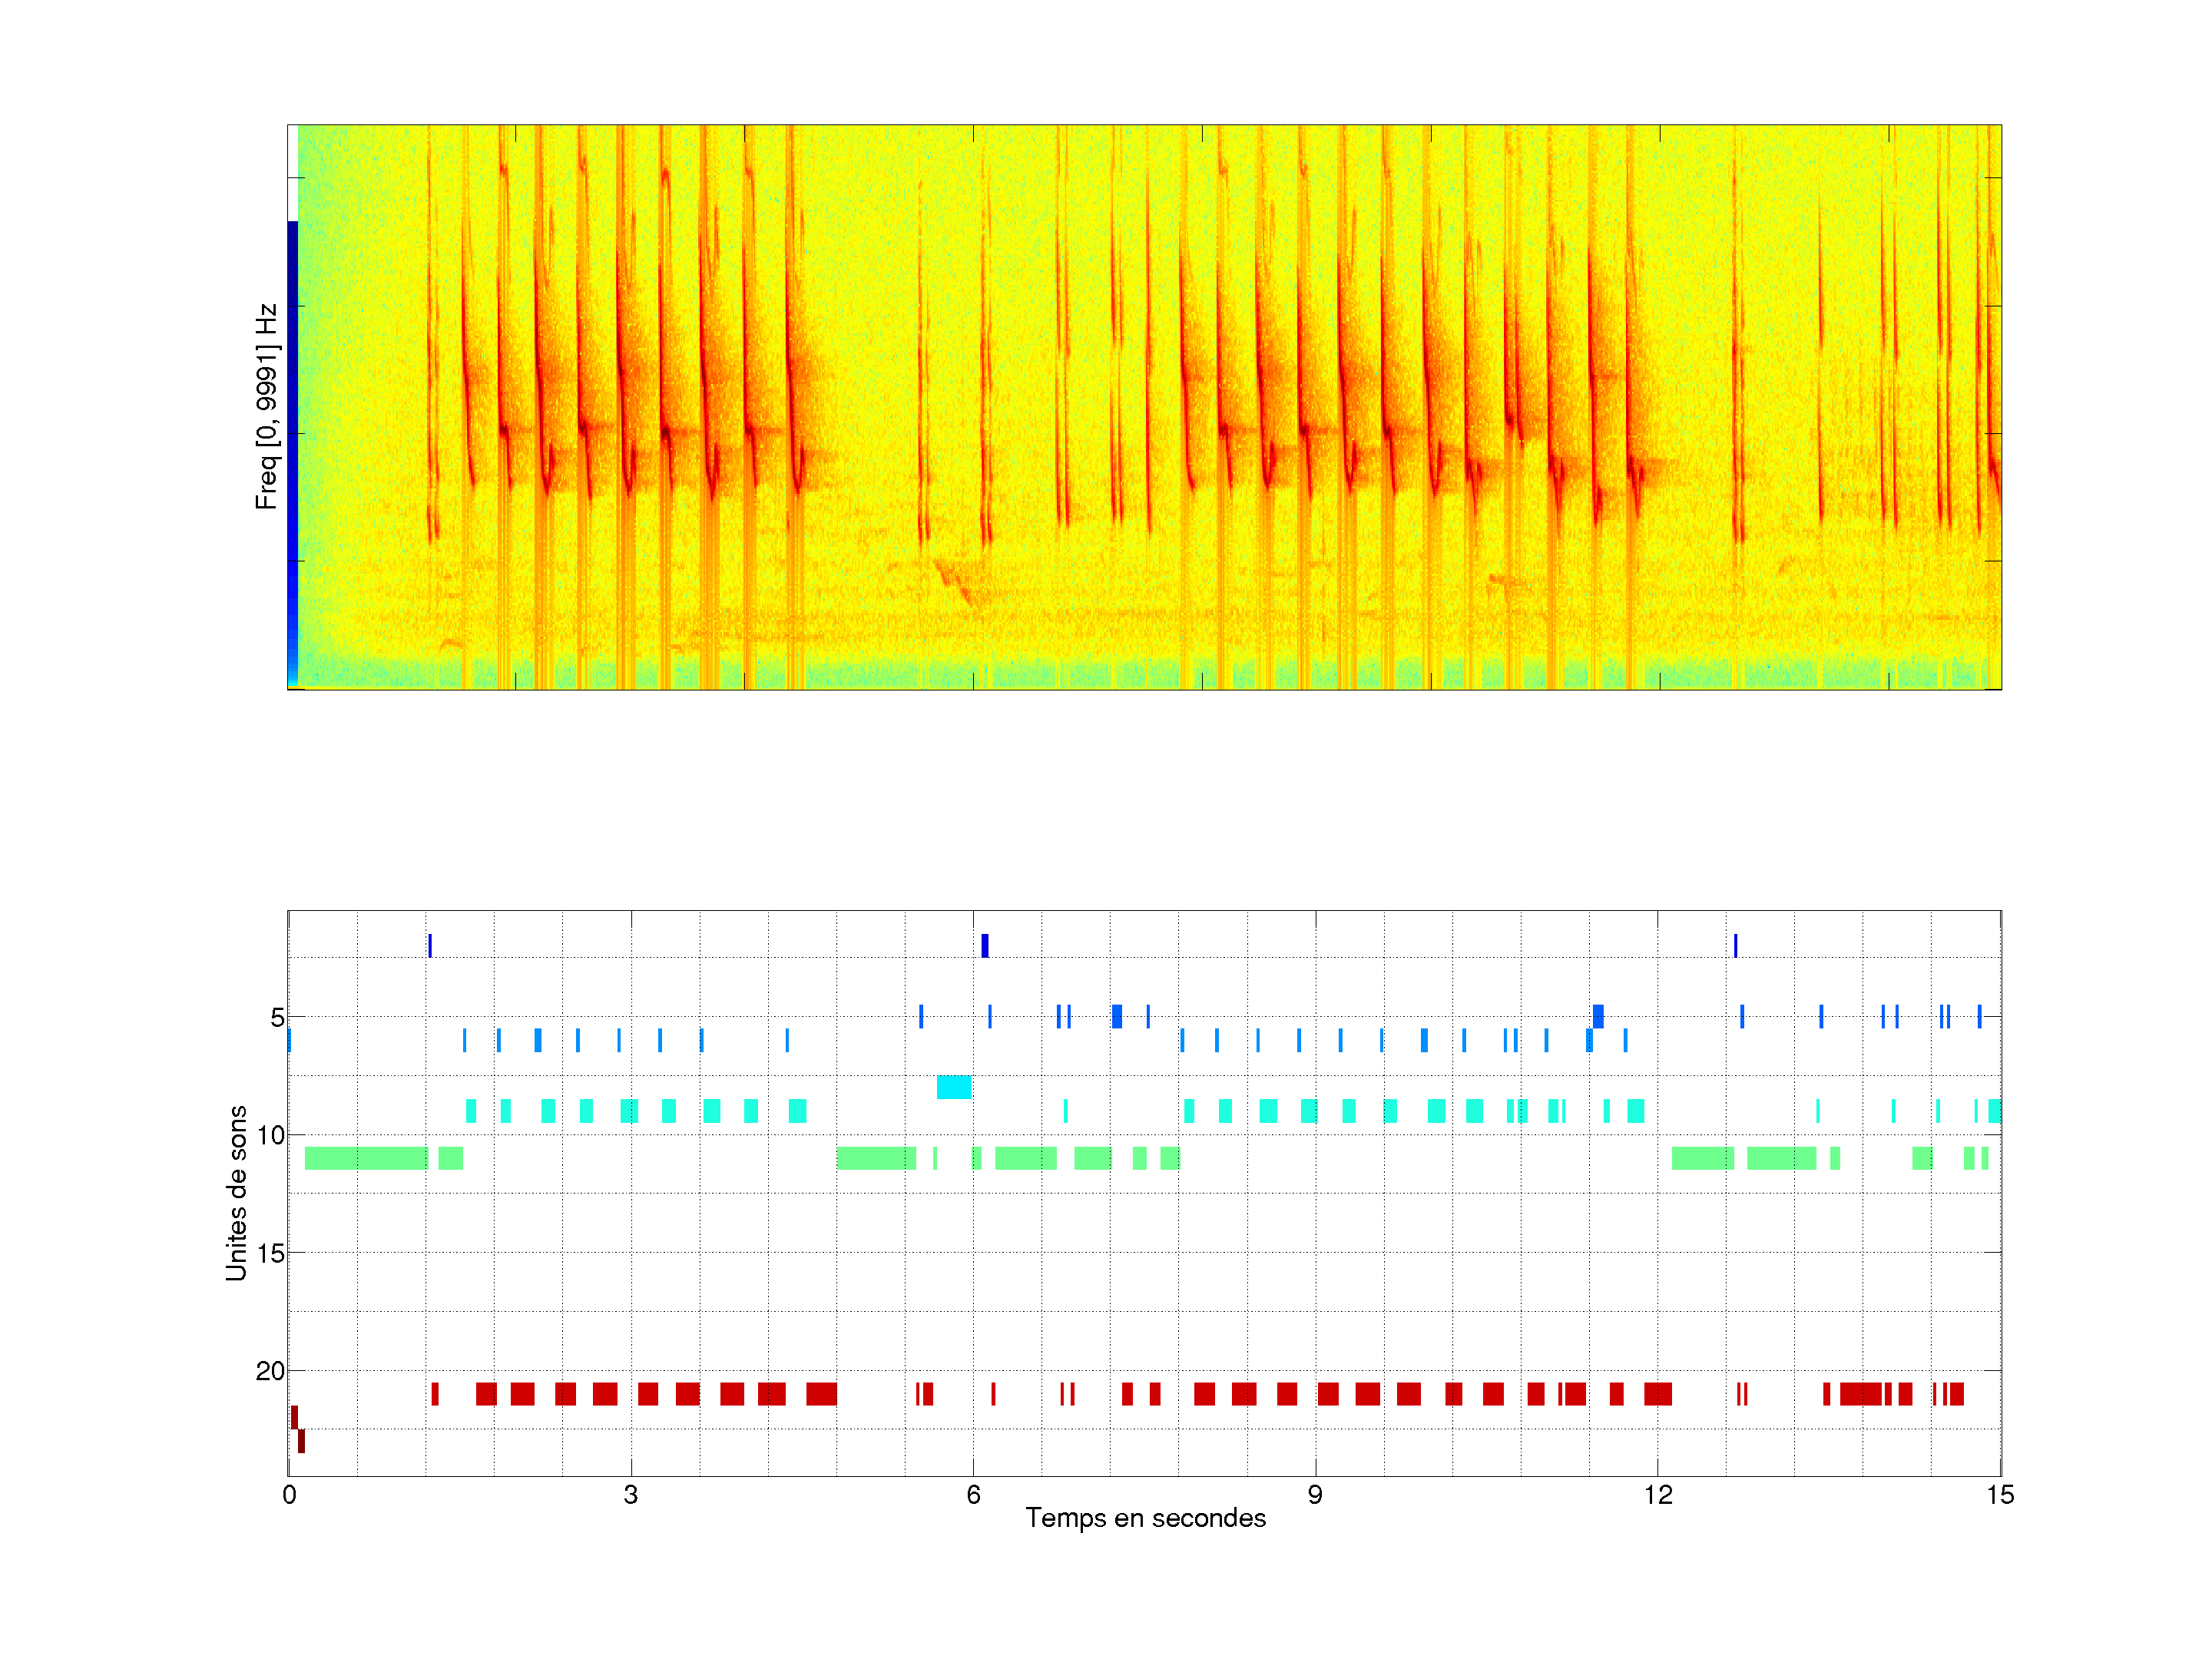Screen dimensions: 2212x1659
Task: Click the x-axis tick label 9
Action: click(x=1315, y=1495)
